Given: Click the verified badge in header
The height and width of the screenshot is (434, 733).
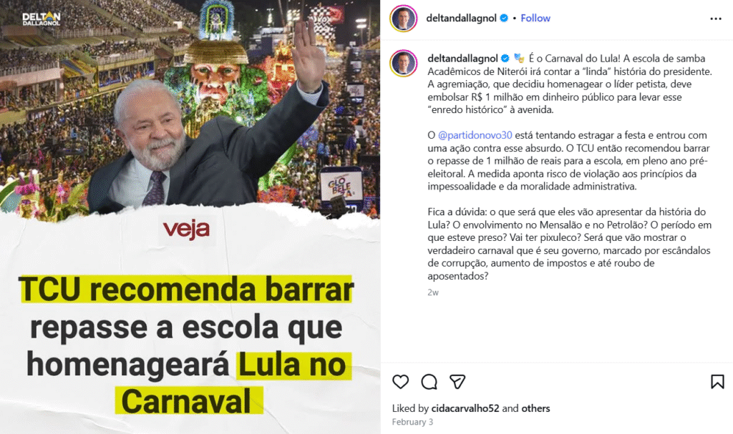Looking at the screenshot, I should [504, 18].
